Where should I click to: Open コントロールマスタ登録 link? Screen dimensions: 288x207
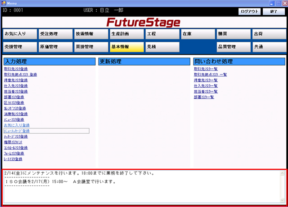point(16,148)
